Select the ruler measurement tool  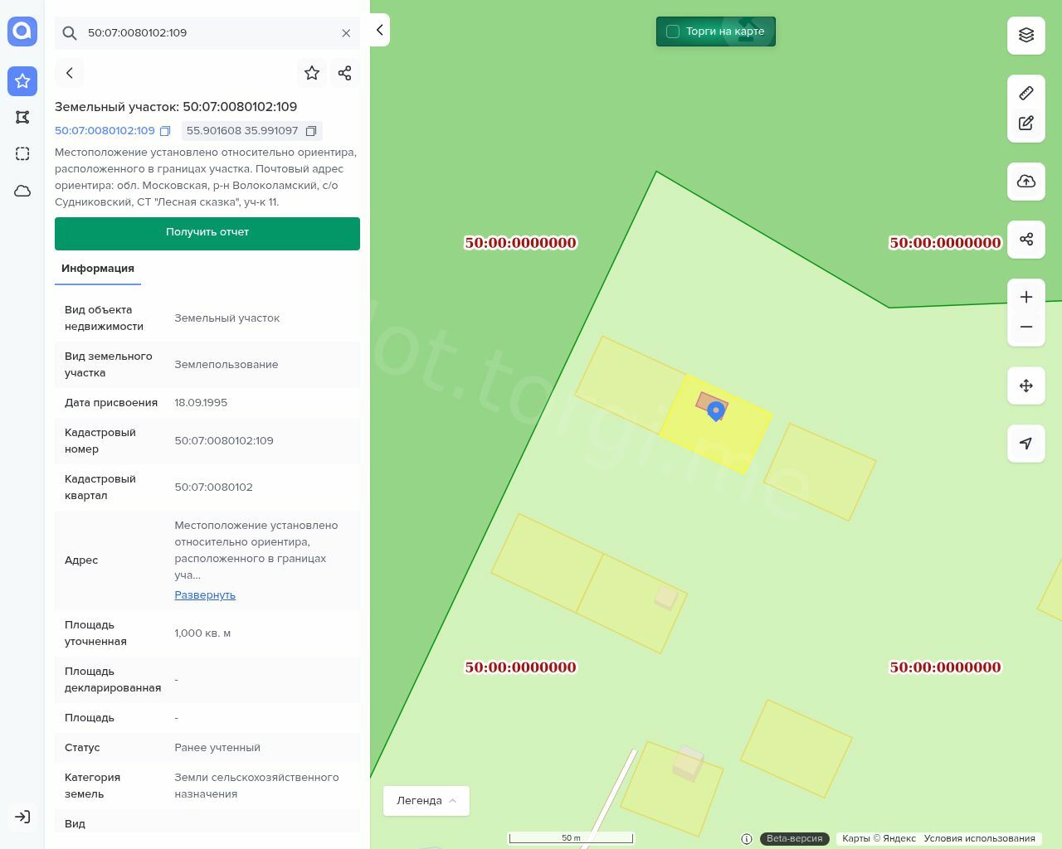pyautogui.click(x=1025, y=93)
